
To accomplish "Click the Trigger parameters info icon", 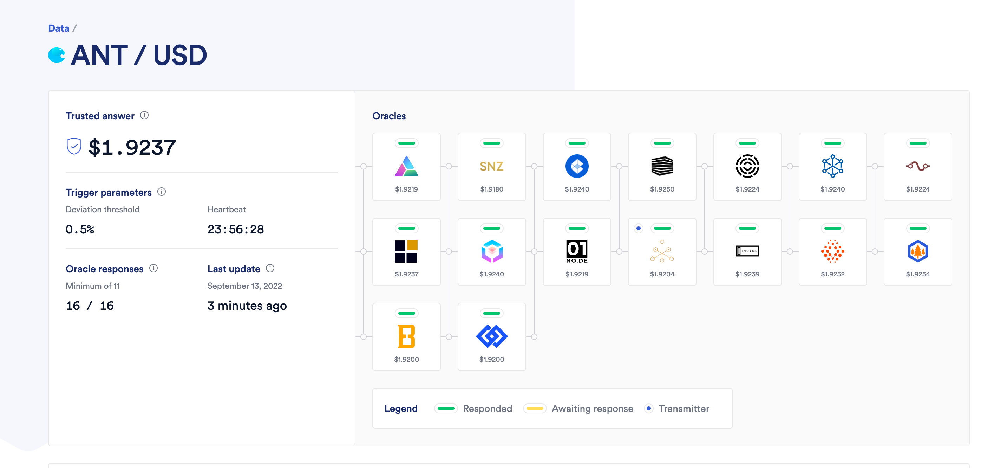I will tap(162, 192).
